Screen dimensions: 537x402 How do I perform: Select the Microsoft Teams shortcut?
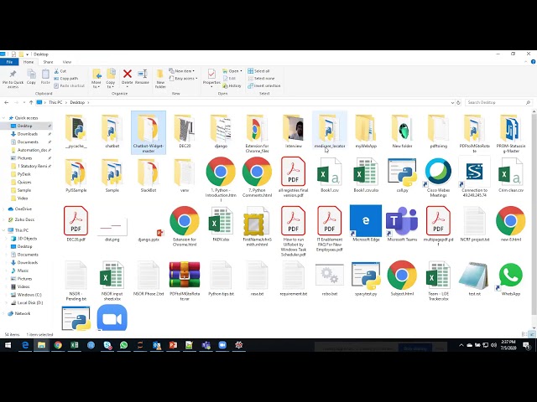point(402,224)
